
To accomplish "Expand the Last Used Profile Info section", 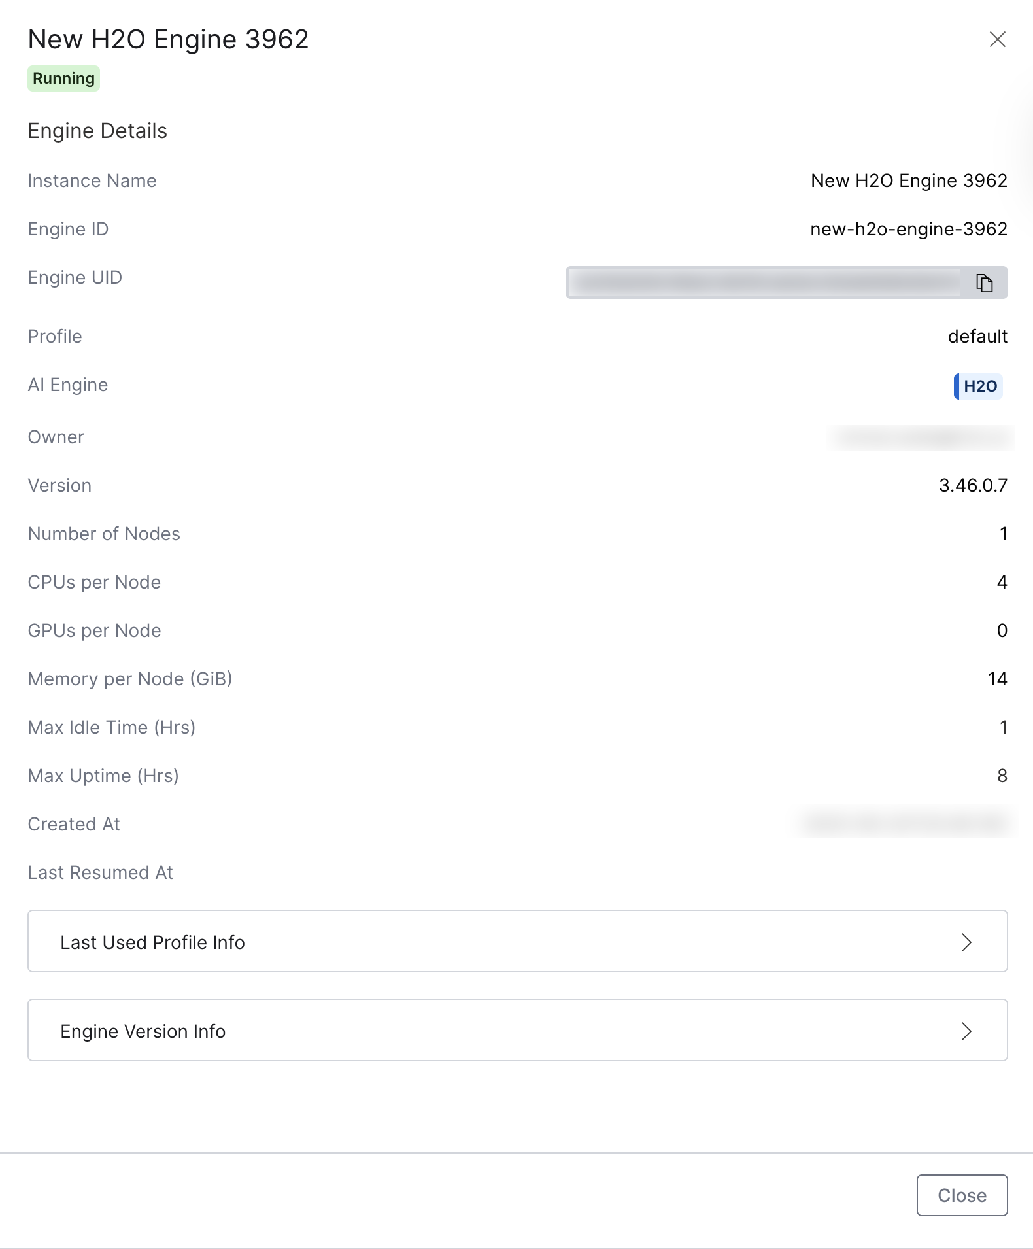I will 516,942.
